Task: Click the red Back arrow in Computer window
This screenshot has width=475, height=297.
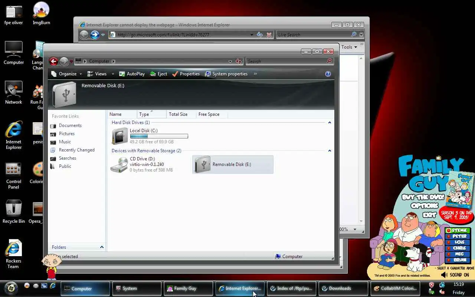Action: tap(54, 61)
